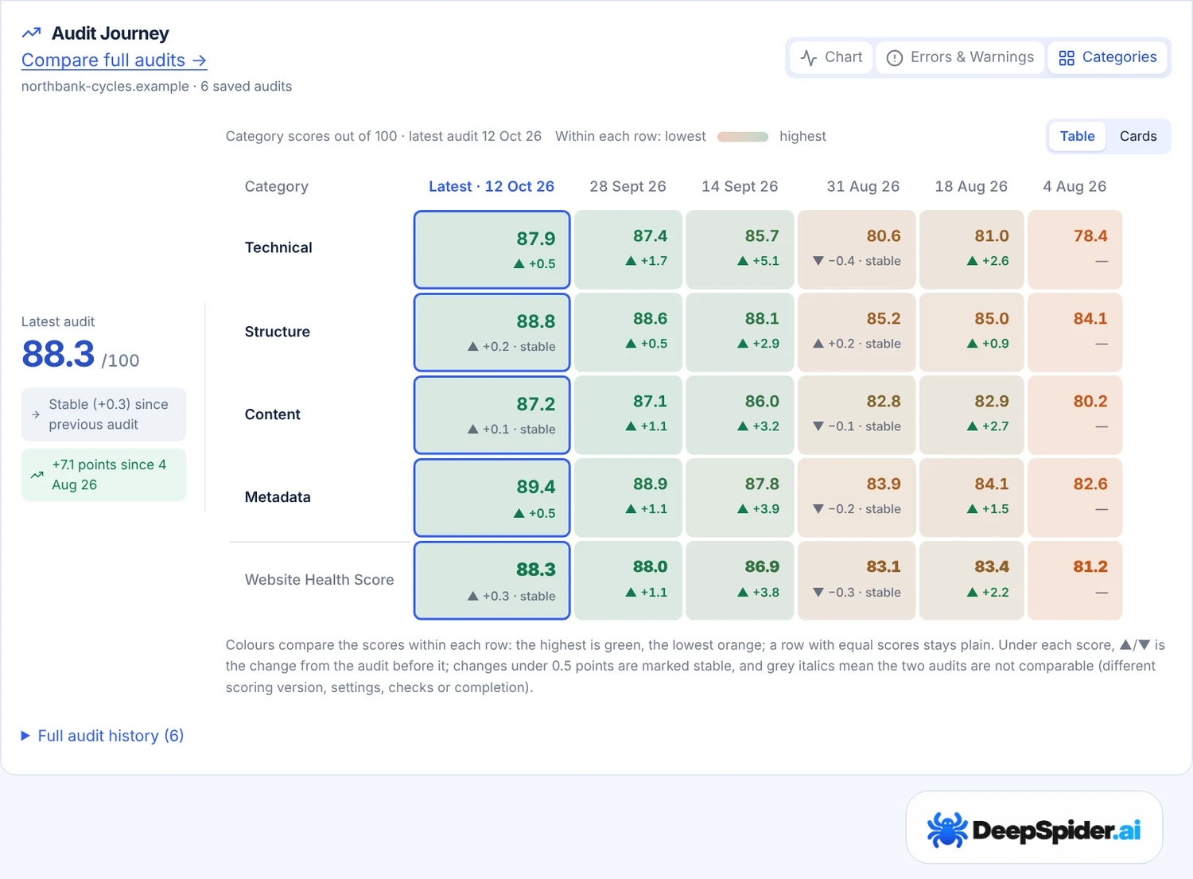The height and width of the screenshot is (879, 1193).
Task: Click the Website Health Score row label
Action: [319, 580]
